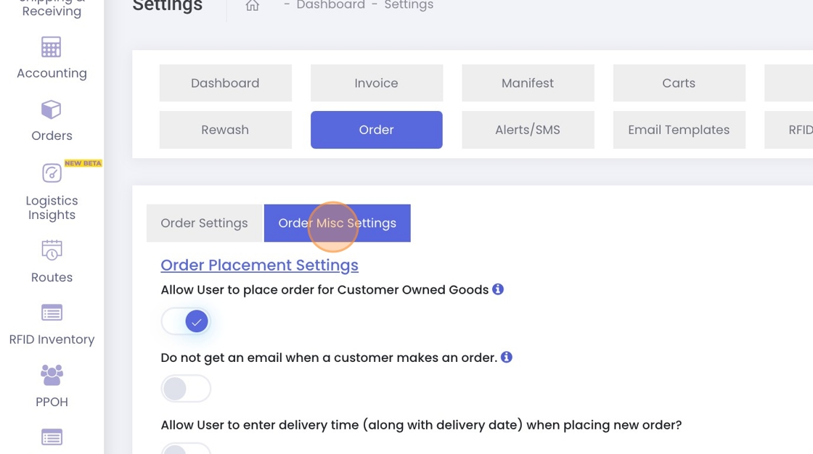Viewport: 813px width, 454px height.
Task: Select the Order Misc Settings tab
Action: click(337, 223)
